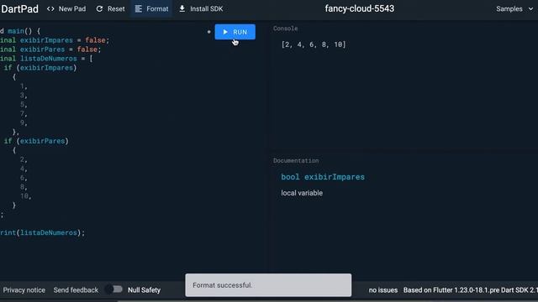
Task: Click the exibirPares declaration line
Action: pos(50,49)
